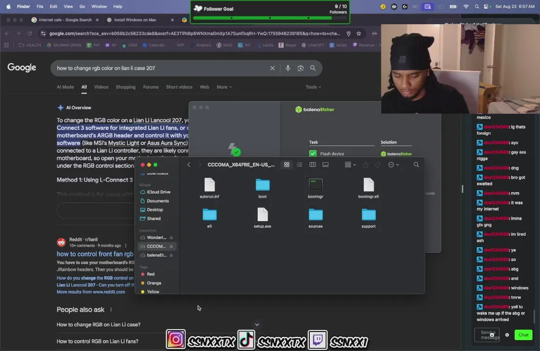
Task: Close the 'internet cafe - Google Search' tab
Action: click(97, 20)
